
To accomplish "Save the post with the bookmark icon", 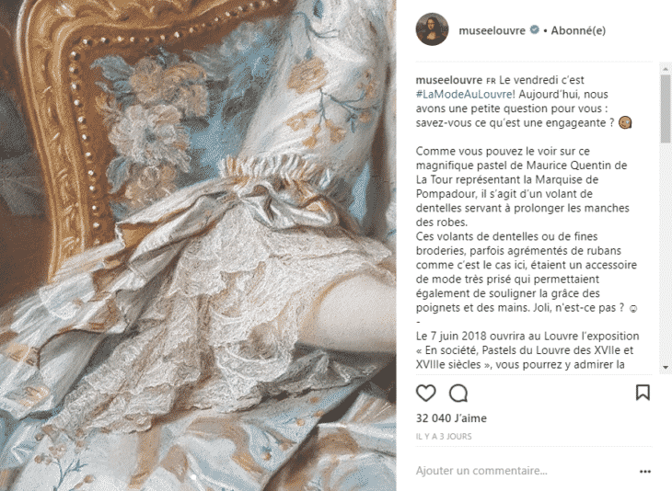I will 643,393.
